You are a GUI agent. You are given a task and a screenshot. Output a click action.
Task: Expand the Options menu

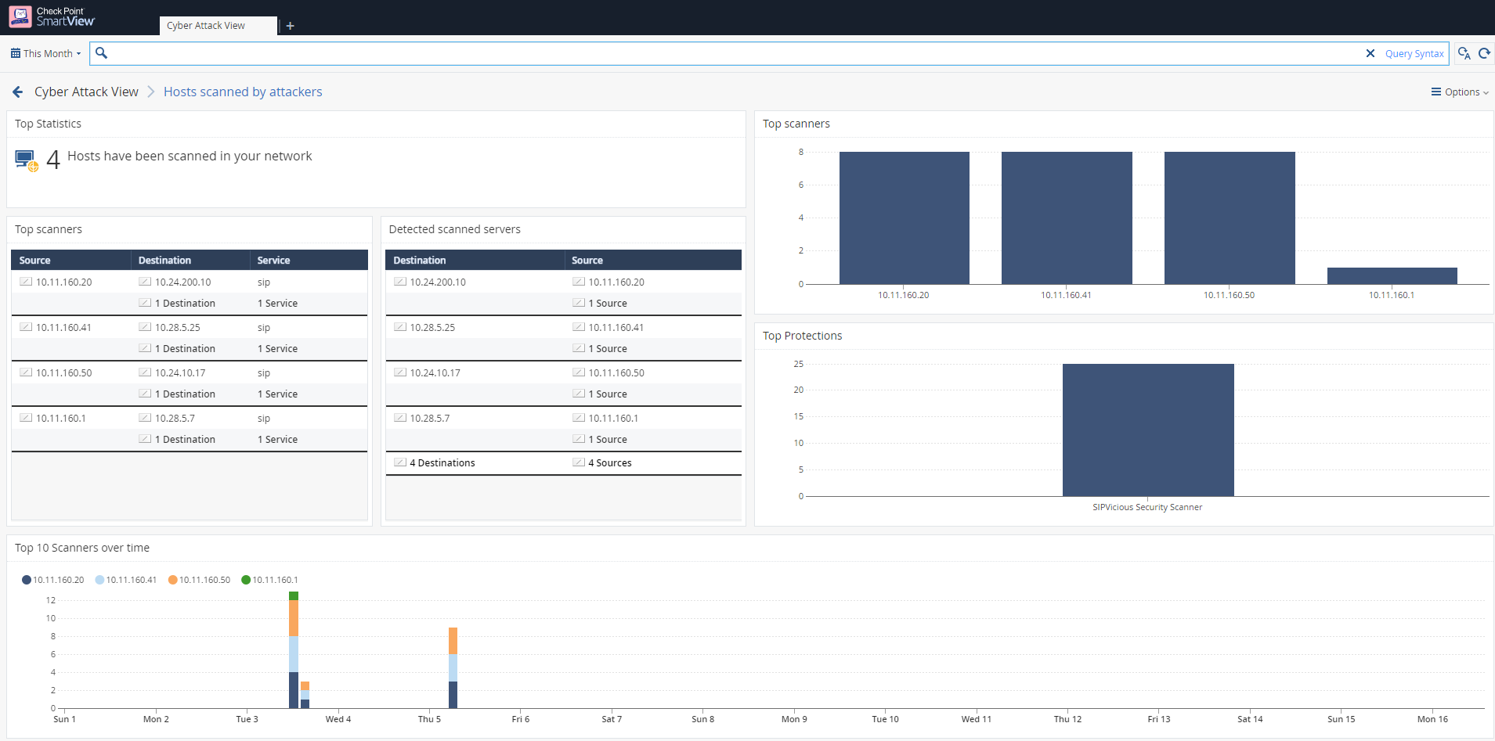(1460, 92)
